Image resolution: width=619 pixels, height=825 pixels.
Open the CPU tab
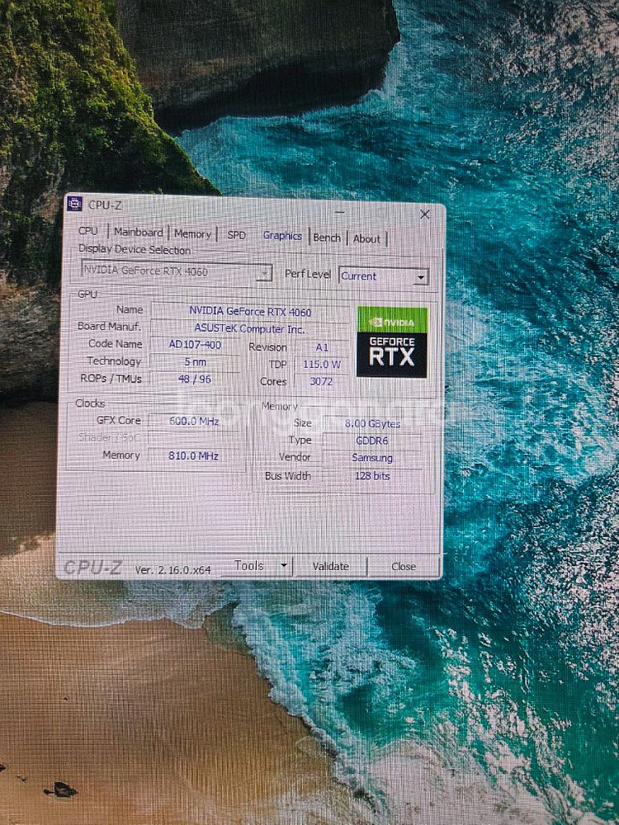point(88,231)
